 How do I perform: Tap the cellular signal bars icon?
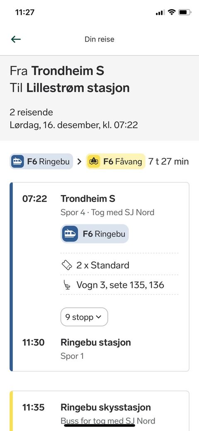(x=160, y=12)
